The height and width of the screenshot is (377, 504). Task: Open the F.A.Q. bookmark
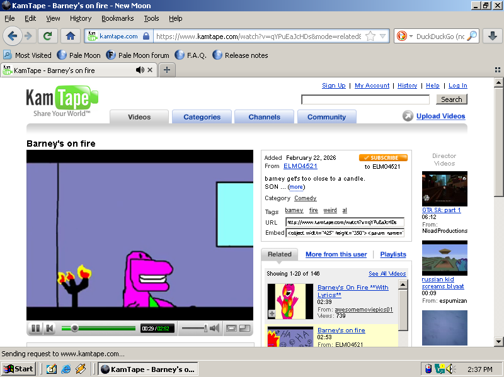click(x=191, y=55)
